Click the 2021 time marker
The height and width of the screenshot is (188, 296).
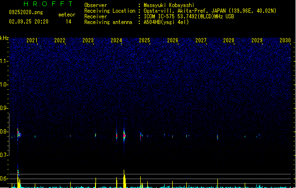(32, 40)
